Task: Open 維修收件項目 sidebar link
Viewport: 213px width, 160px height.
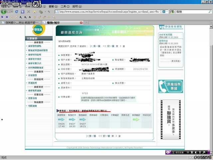Action: [x=35, y=59]
